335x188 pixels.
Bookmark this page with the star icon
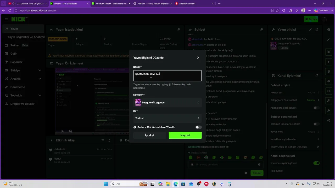(x=277, y=10)
